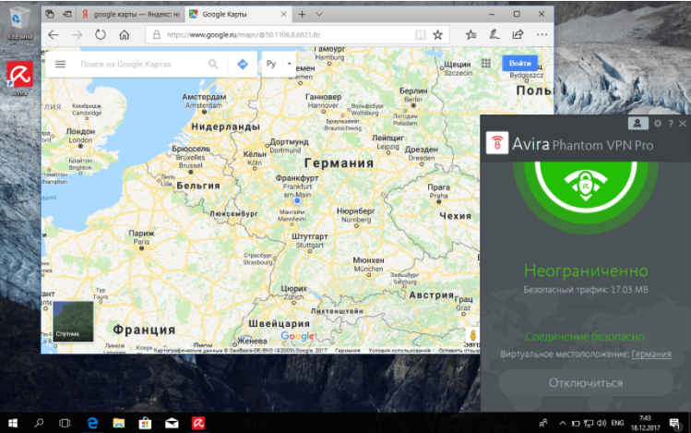Viewport: 691px width, 433px height.
Task: Click the Войти sign-in button
Action: coord(519,64)
